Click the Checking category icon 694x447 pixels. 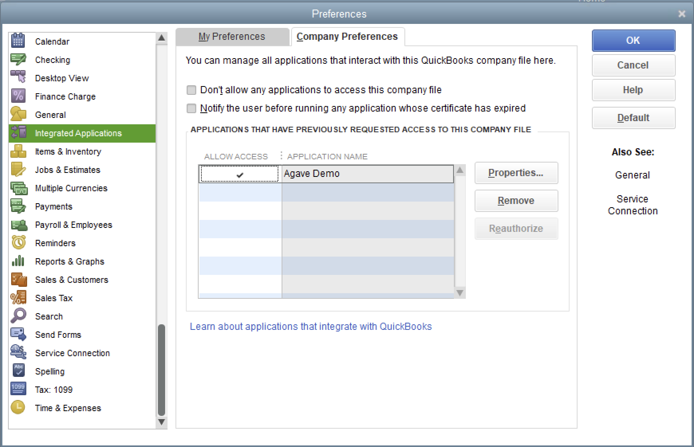18,59
